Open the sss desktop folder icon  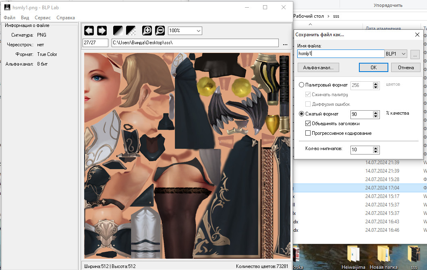[x=414, y=257]
